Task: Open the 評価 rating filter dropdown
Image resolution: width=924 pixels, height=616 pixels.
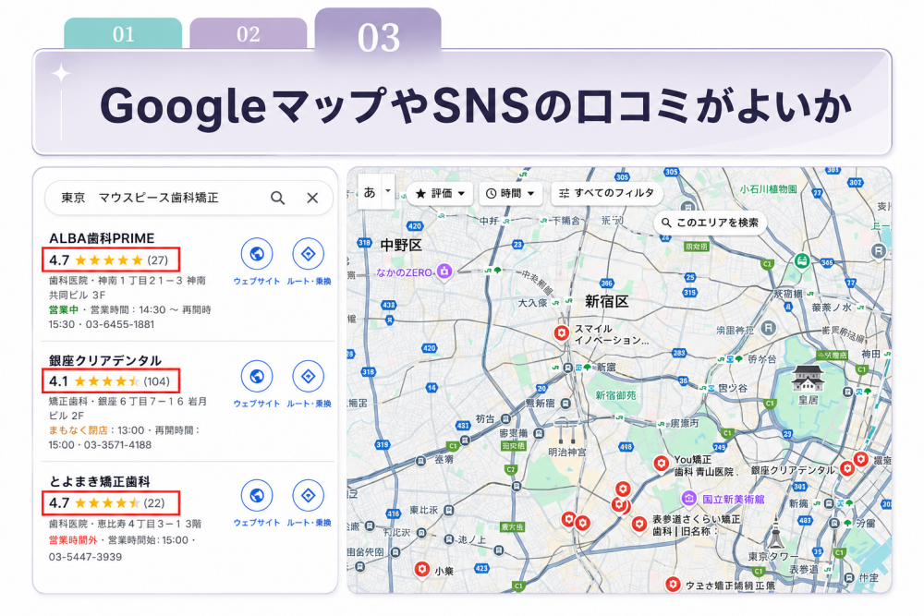Action: click(x=440, y=193)
